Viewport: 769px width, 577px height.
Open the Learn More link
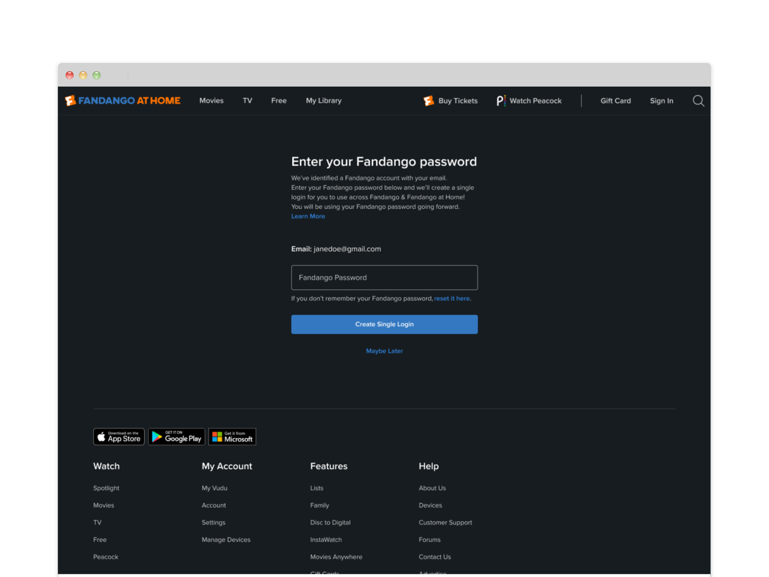[308, 216]
